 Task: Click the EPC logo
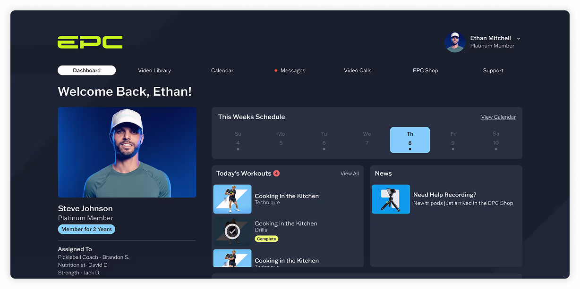90,42
